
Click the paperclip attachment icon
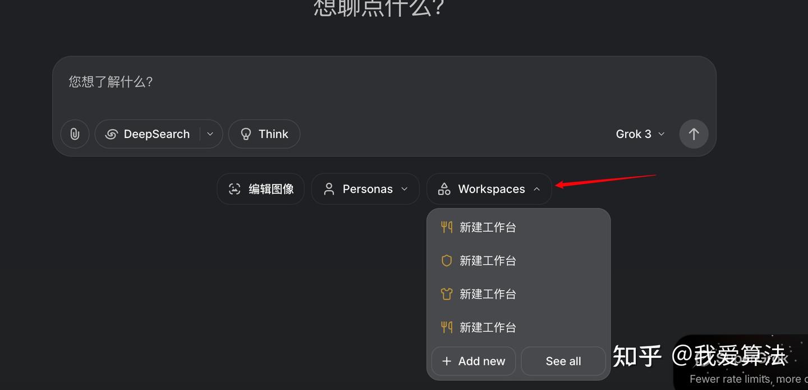(75, 134)
